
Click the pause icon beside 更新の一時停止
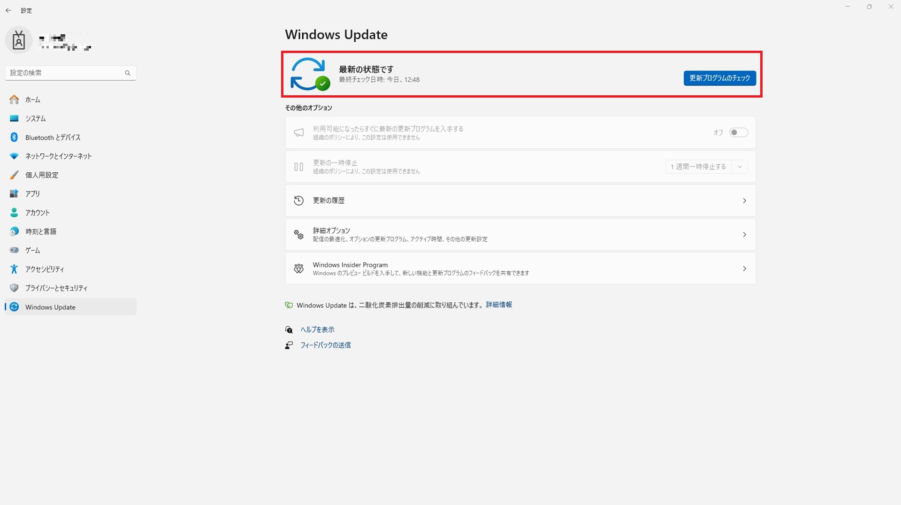click(299, 167)
